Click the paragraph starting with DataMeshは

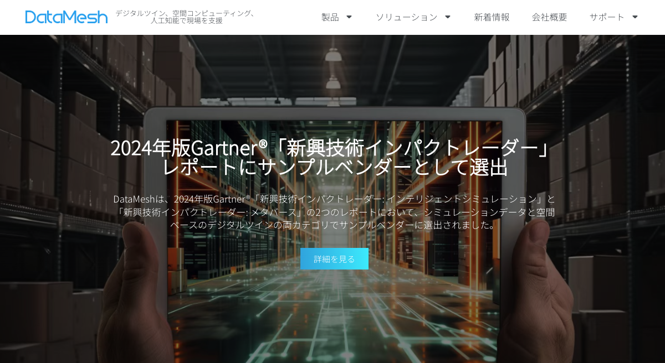334,212
